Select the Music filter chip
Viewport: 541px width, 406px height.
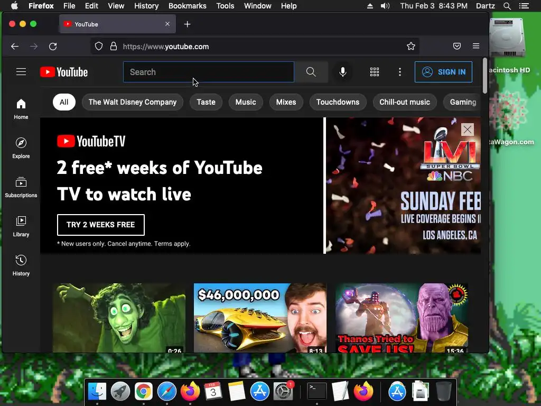click(246, 102)
